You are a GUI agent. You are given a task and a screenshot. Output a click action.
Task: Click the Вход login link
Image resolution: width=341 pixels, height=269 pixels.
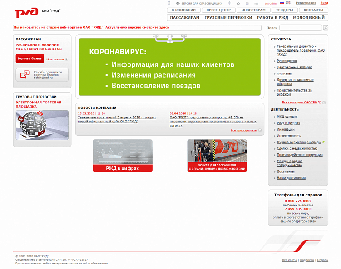[324, 3]
